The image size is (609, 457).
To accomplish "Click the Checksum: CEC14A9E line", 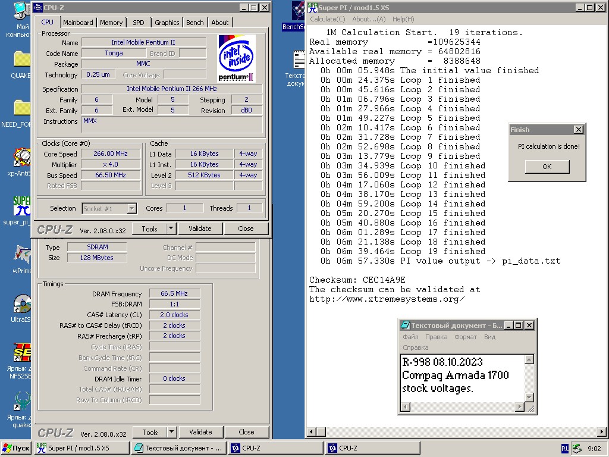I will click(357, 280).
